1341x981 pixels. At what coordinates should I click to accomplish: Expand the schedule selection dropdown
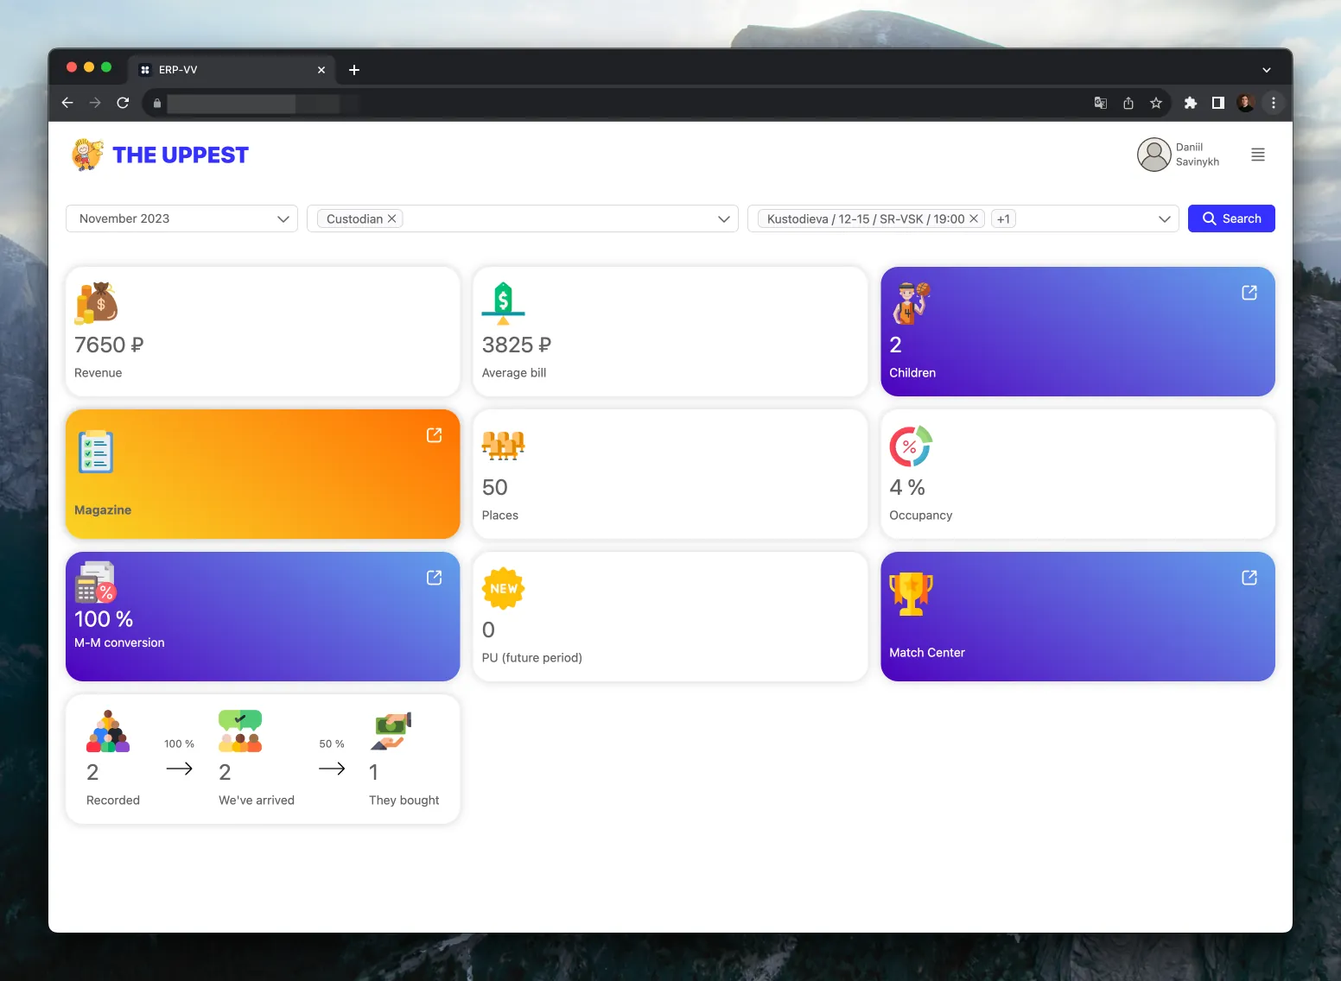point(1164,218)
